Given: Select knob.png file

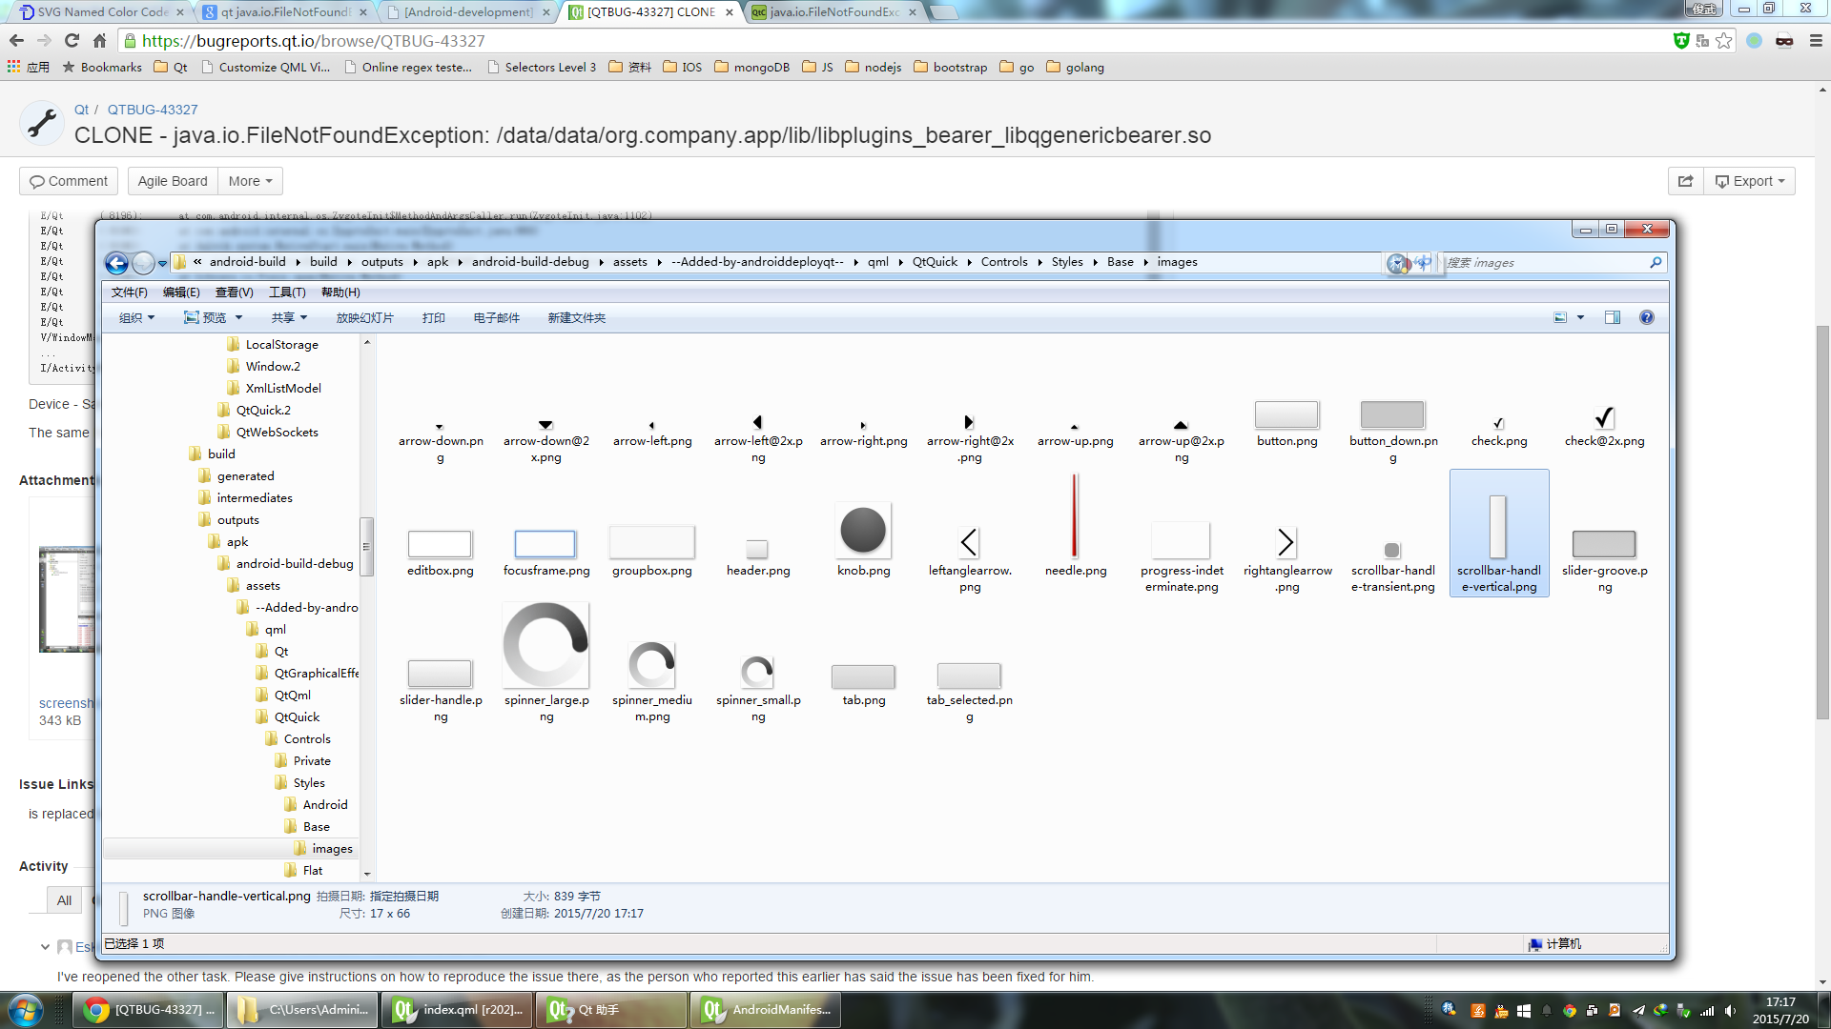Looking at the screenshot, I should tap(864, 540).
